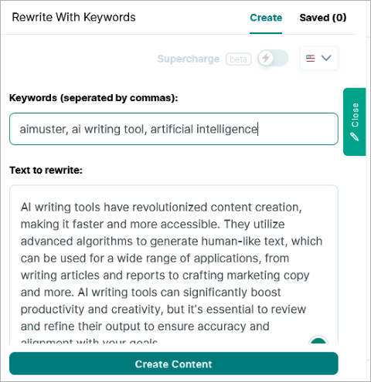Click the beta badge next to Supercharge
The image size is (371, 382).
pos(239,59)
